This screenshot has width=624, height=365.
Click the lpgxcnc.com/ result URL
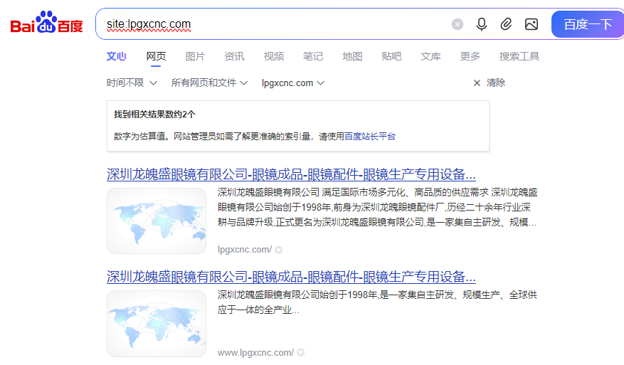click(244, 250)
